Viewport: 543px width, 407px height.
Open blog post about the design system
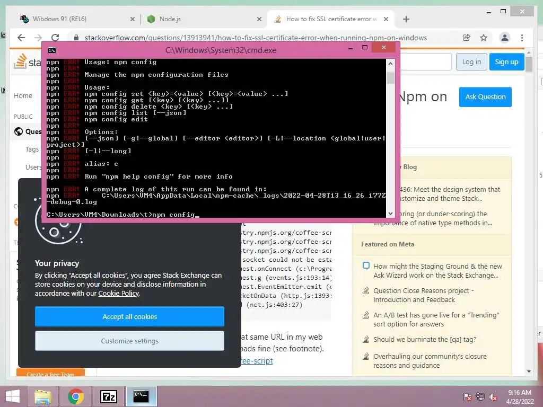click(449, 194)
